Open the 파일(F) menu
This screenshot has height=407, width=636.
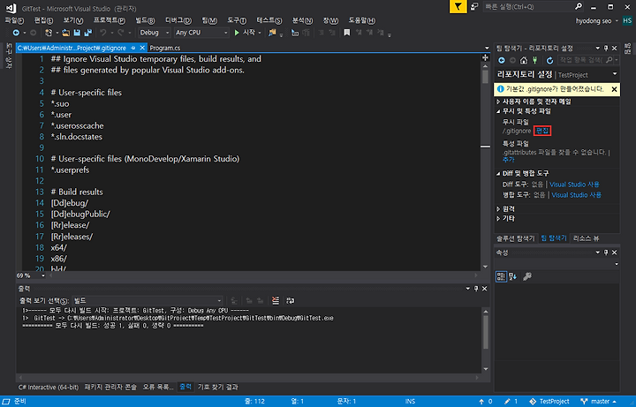(x=14, y=20)
